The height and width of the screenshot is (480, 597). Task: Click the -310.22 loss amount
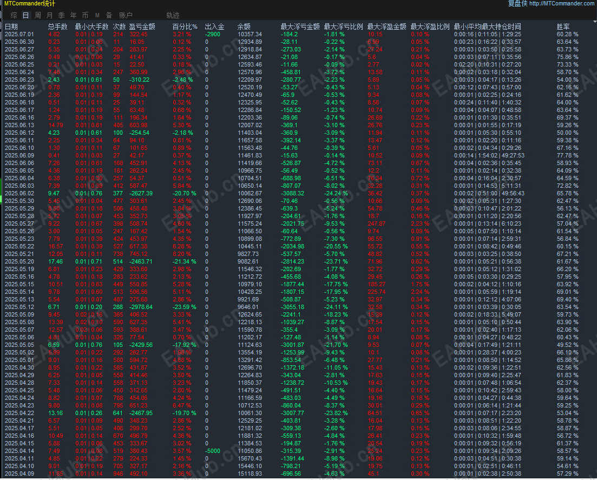[139, 80]
